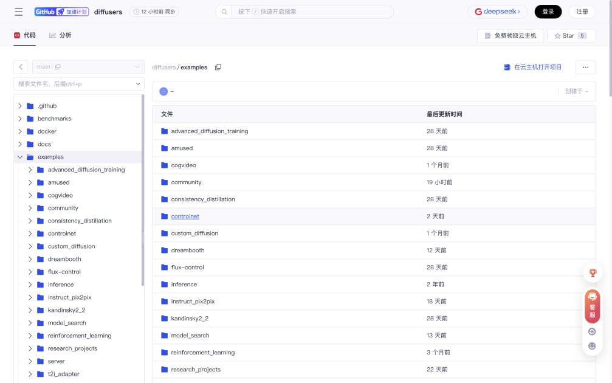
Task: Collapse the examples folder in tree
Action: pyautogui.click(x=20, y=157)
